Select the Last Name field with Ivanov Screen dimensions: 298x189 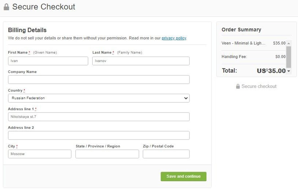[x=141, y=61]
